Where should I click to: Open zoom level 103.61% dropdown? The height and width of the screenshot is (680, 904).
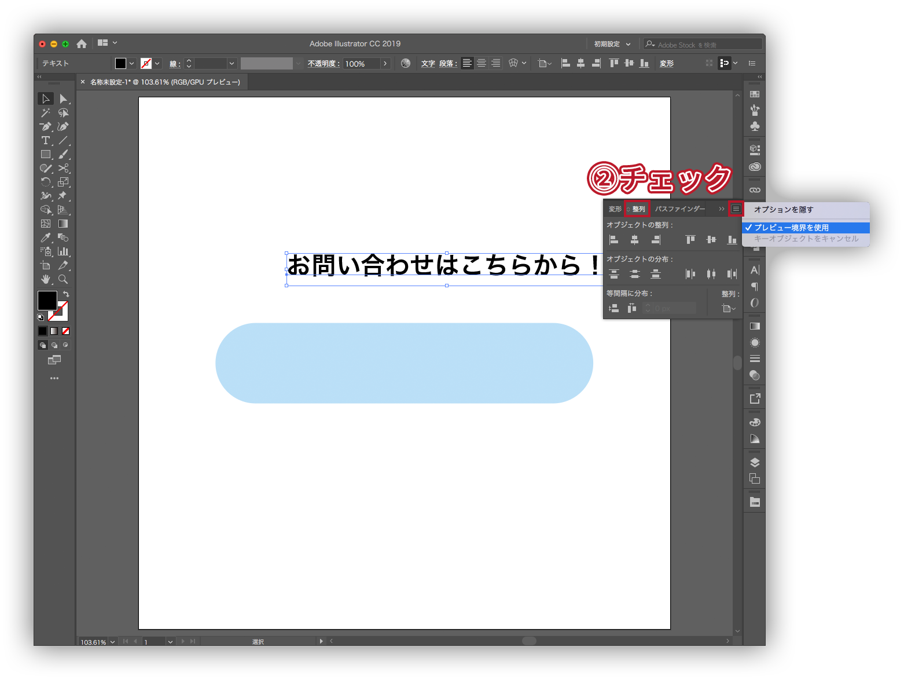(113, 642)
